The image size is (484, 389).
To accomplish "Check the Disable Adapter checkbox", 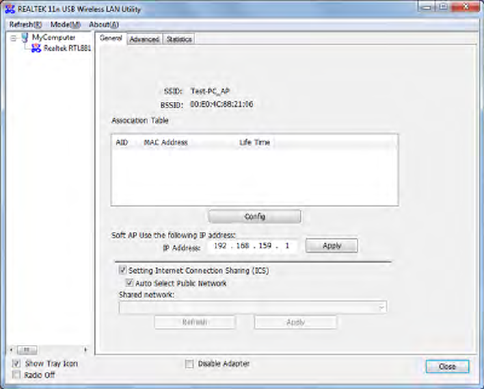I will point(189,364).
